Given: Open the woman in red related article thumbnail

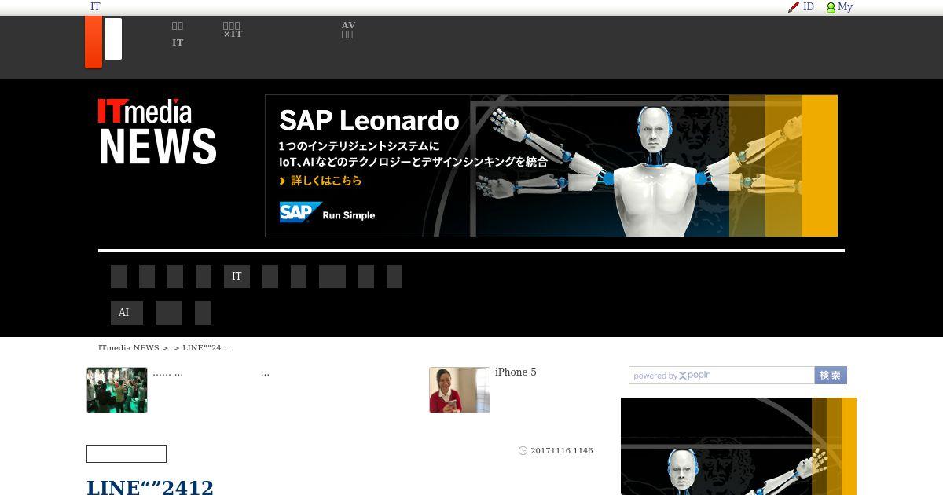Looking at the screenshot, I should coord(460,390).
